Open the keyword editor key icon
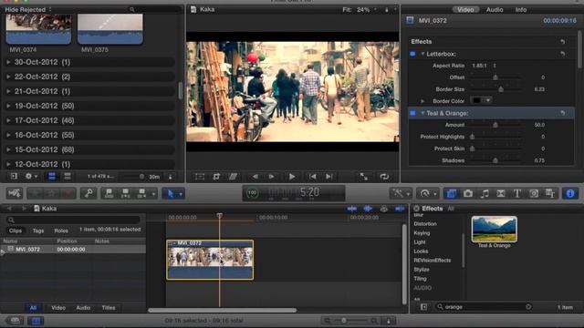Viewport: 584px width, 328px height. (89, 193)
